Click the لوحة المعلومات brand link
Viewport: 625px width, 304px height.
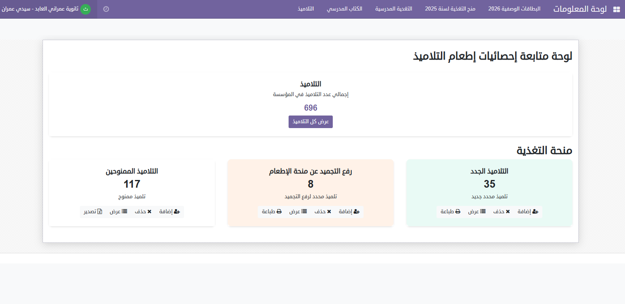(x=580, y=9)
